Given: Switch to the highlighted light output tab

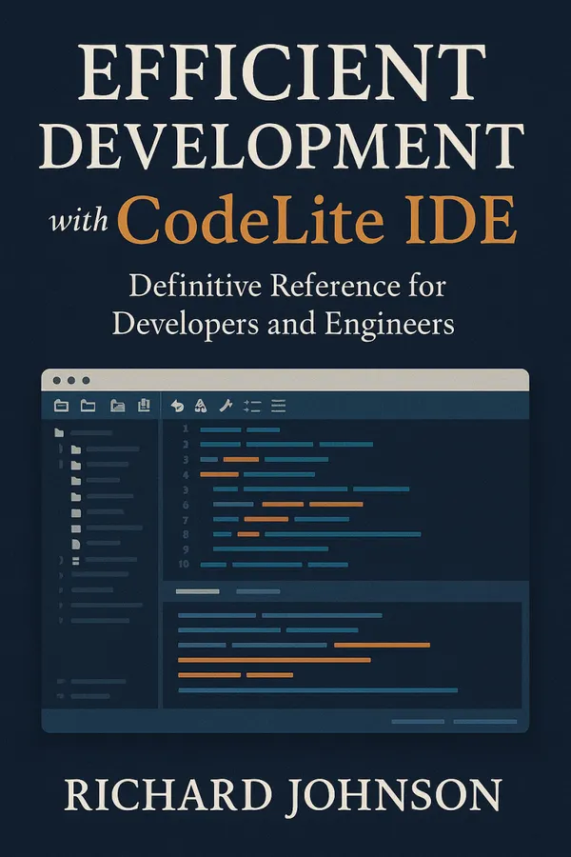Looking at the screenshot, I should click(197, 591).
